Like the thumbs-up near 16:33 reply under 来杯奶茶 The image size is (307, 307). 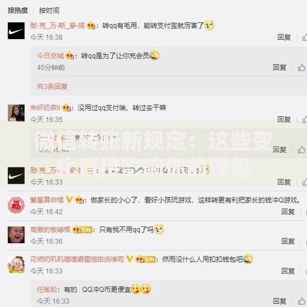click(x=302, y=150)
